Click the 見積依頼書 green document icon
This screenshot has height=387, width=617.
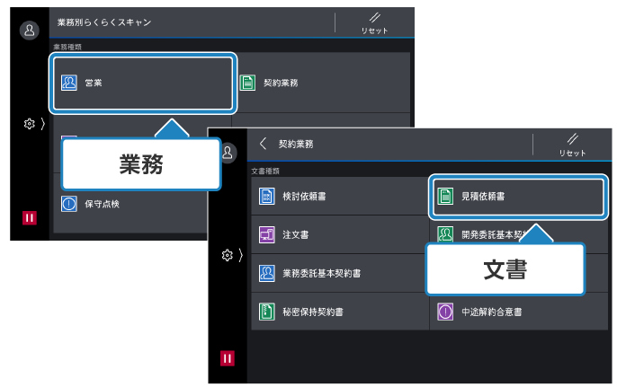(445, 196)
